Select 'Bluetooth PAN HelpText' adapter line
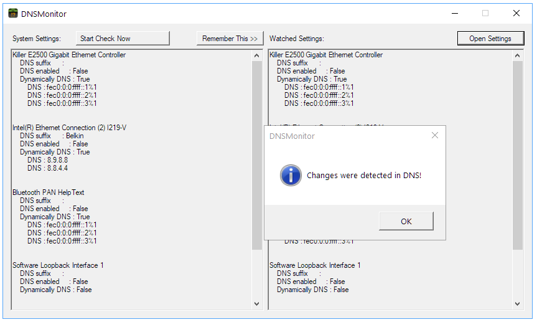The height and width of the screenshot is (322, 537). (x=49, y=192)
